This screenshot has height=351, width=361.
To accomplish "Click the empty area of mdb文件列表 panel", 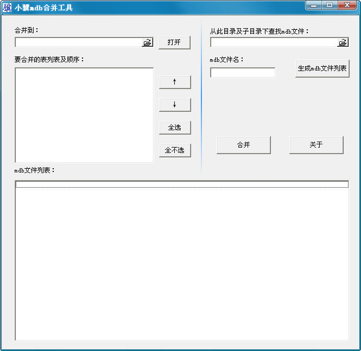I will pos(181,266).
